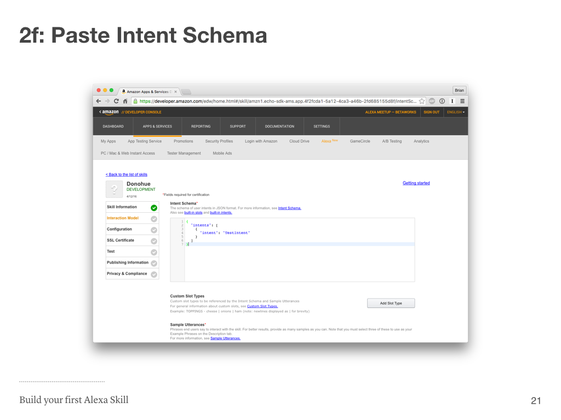Open Configuration section
This screenshot has height=420, width=561.
pos(132,229)
